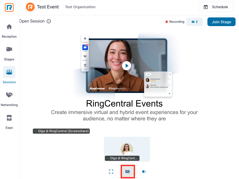Screen dimensions: 239x179
Task: Click the Reception sidebar label
Action: pos(9,37)
